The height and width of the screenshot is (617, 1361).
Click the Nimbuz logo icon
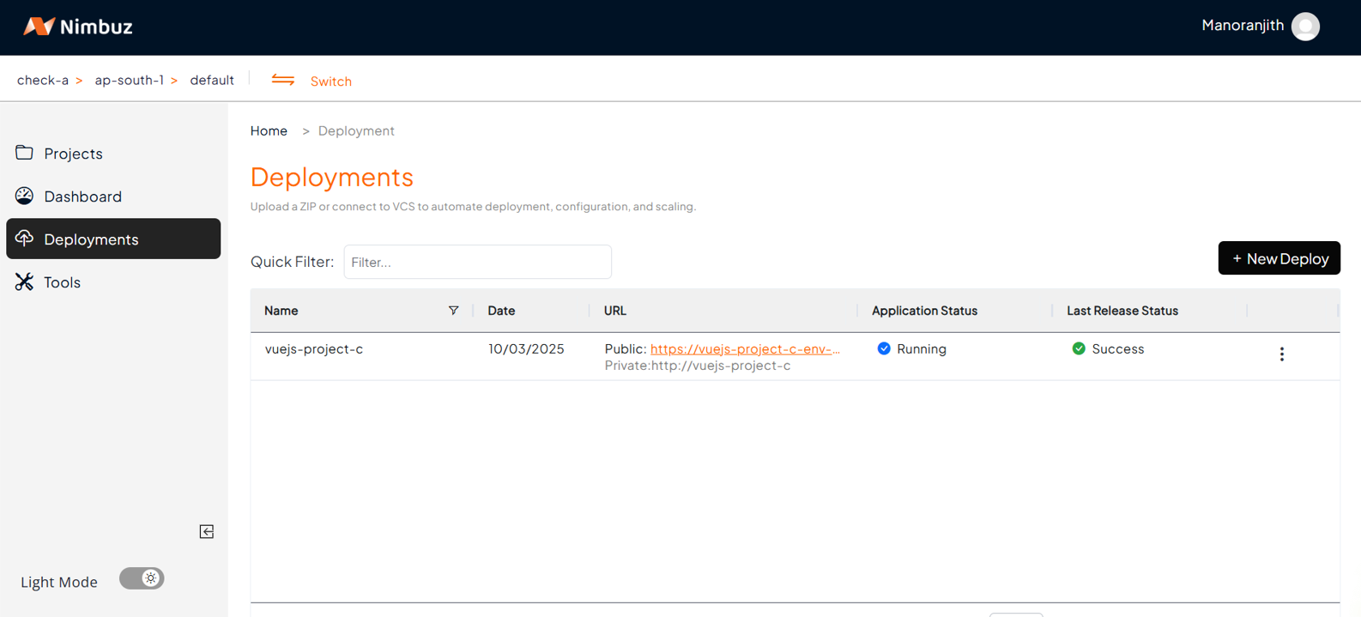pos(39,27)
